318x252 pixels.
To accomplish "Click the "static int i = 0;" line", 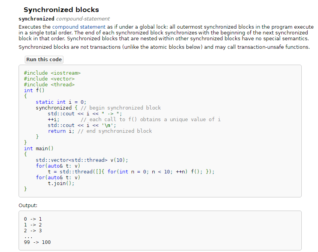I will pos(61,102).
